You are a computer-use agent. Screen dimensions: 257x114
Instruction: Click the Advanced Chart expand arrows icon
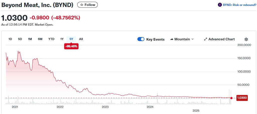point(206,39)
